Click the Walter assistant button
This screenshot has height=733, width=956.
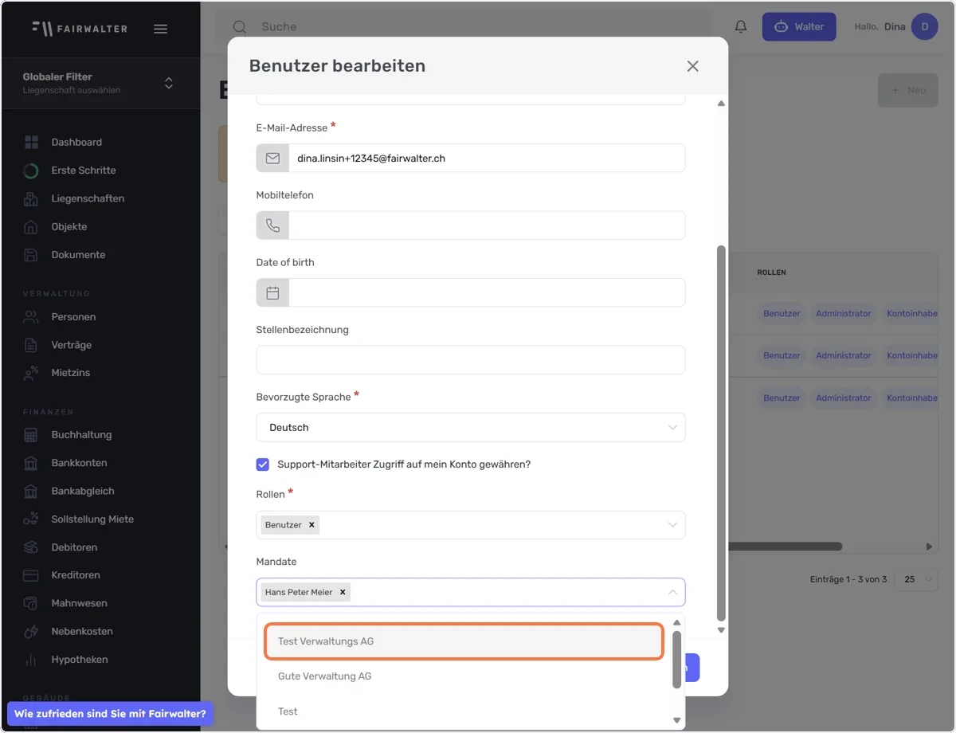coord(799,27)
